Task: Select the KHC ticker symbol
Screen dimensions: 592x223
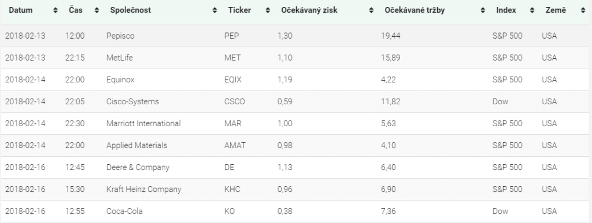Action: coord(232,189)
